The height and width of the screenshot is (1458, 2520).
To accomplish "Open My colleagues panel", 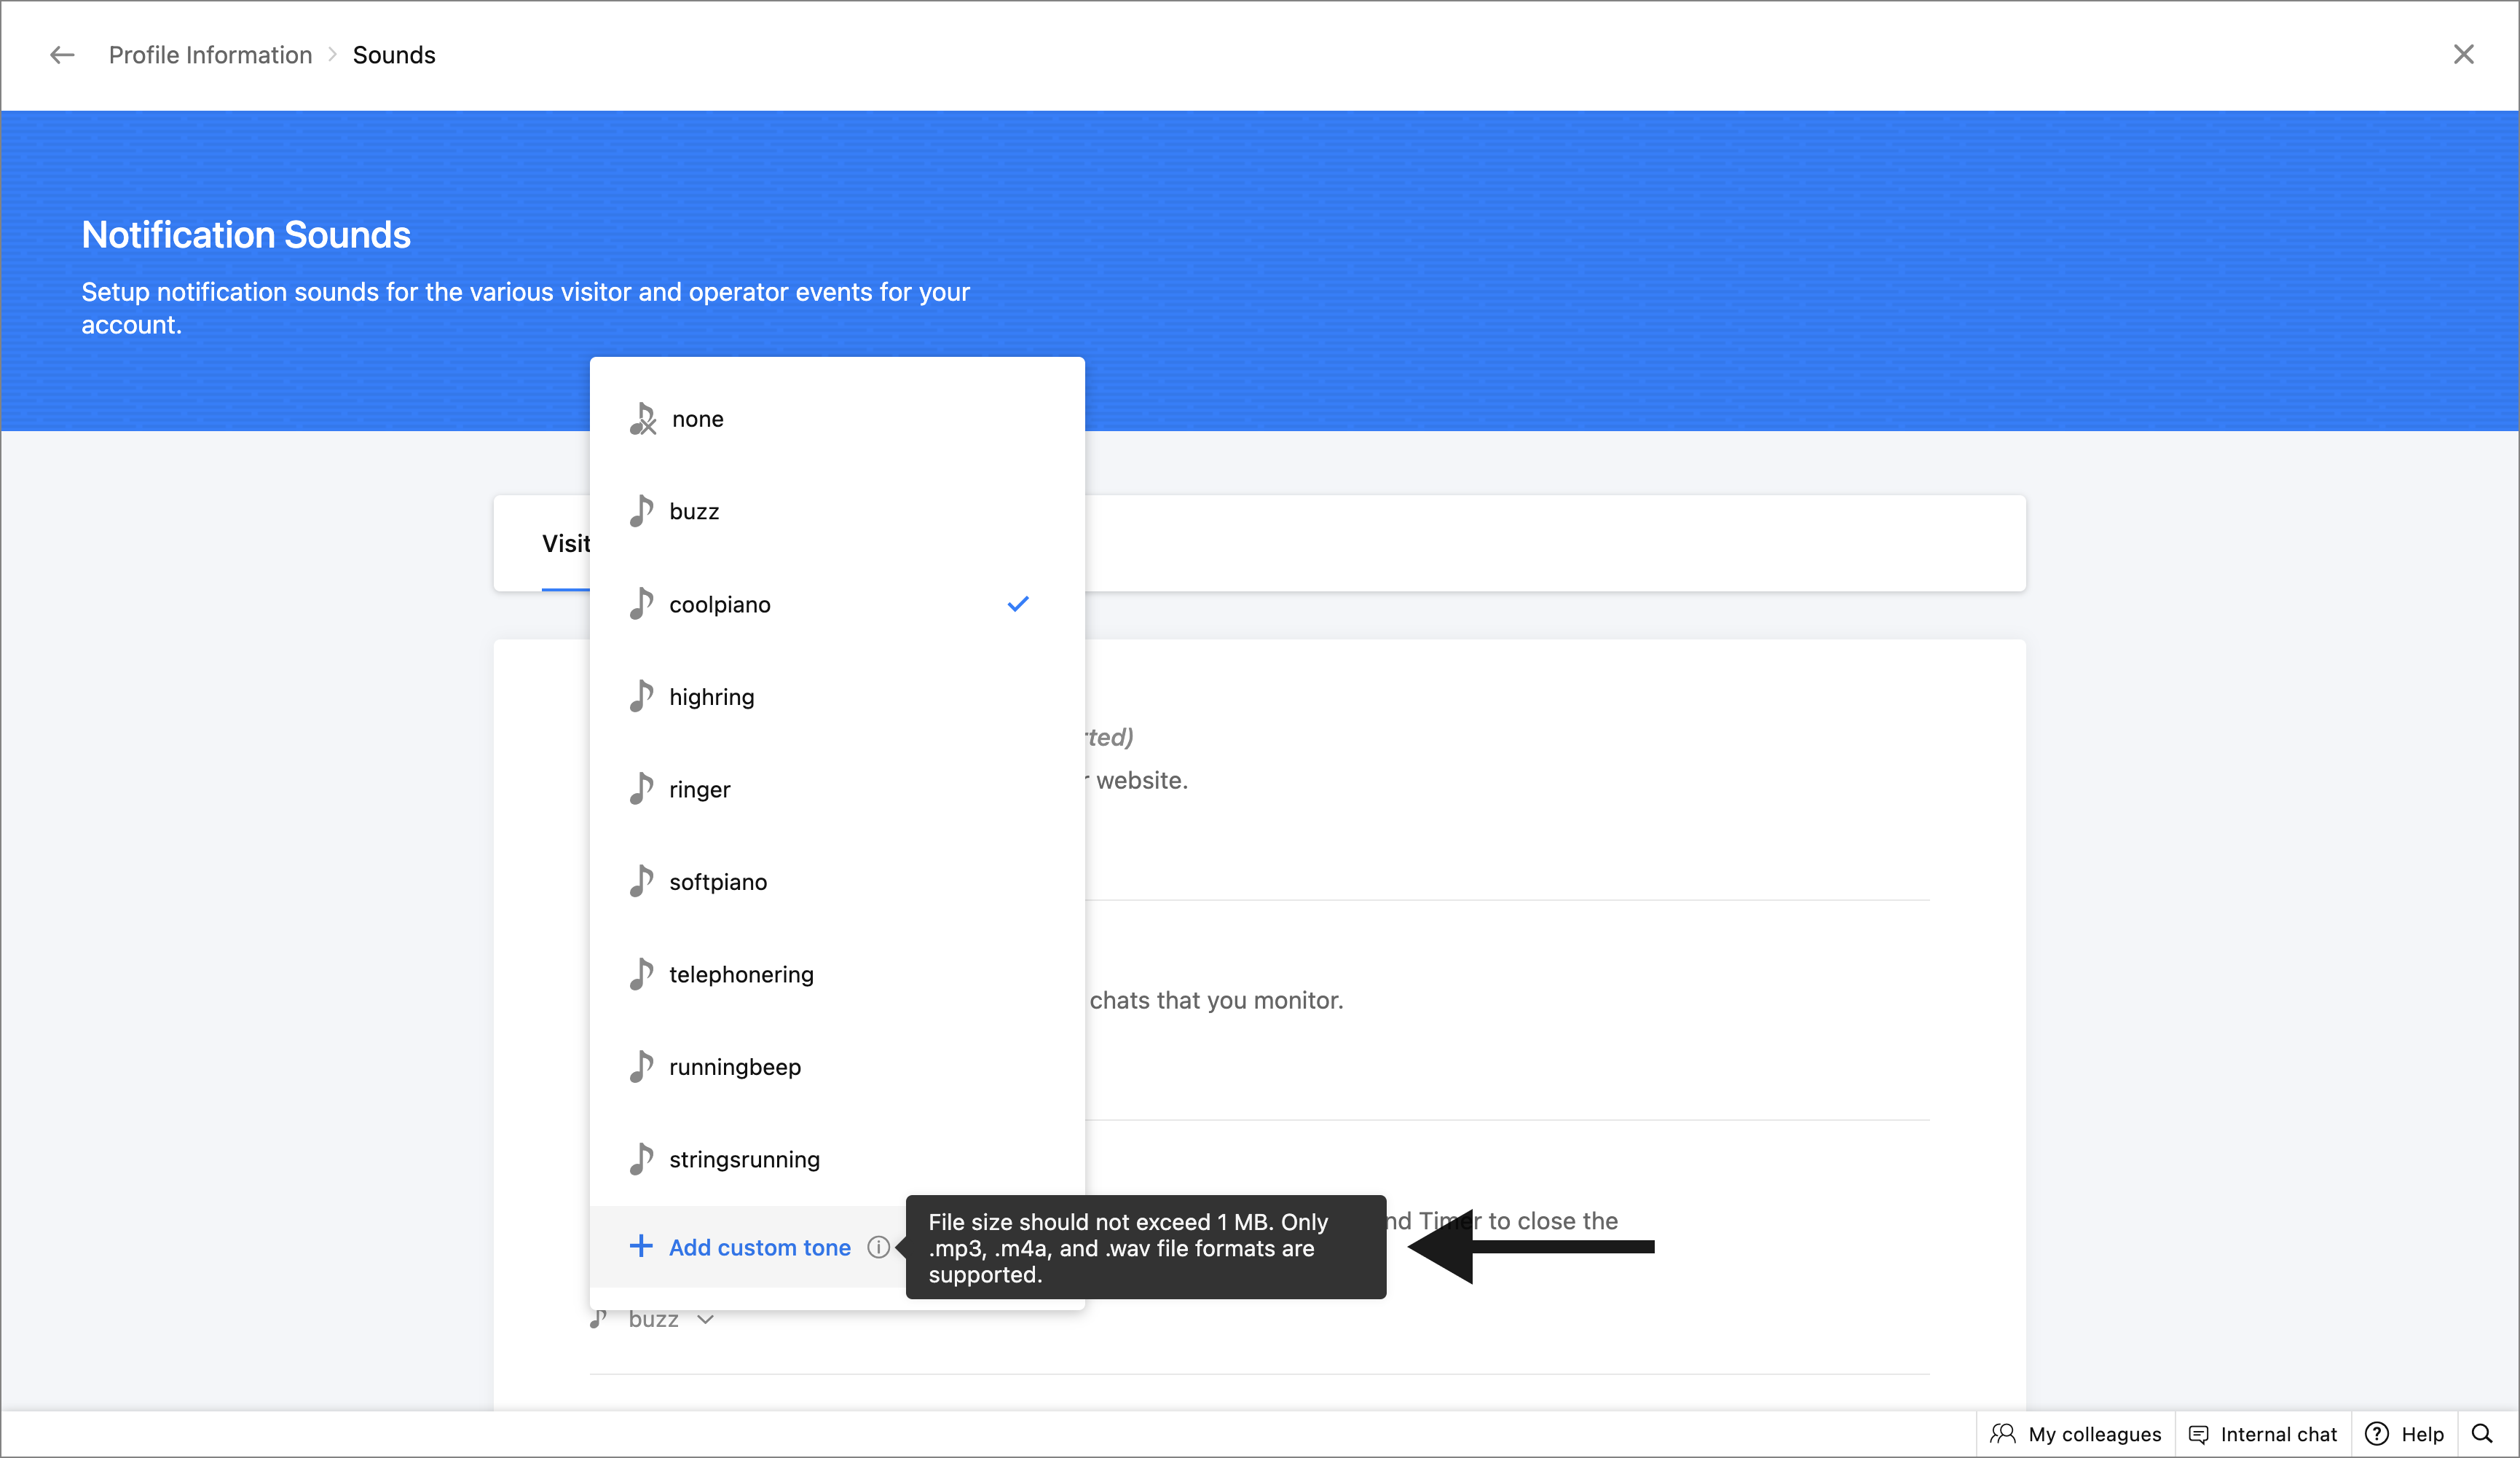I will coord(2075,1434).
